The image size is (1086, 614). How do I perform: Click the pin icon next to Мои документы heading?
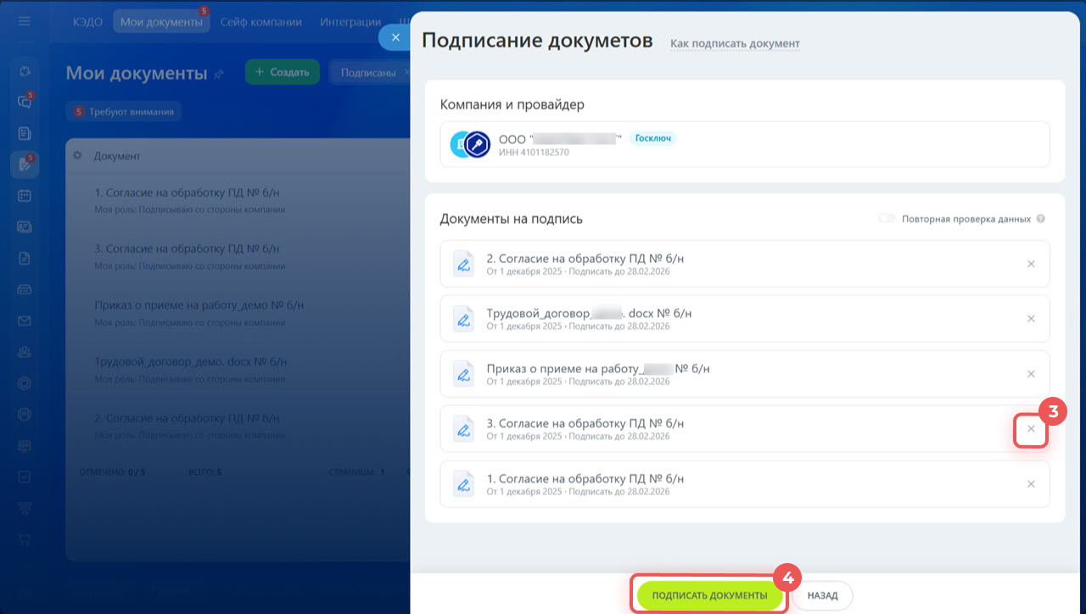pyautogui.click(x=219, y=74)
